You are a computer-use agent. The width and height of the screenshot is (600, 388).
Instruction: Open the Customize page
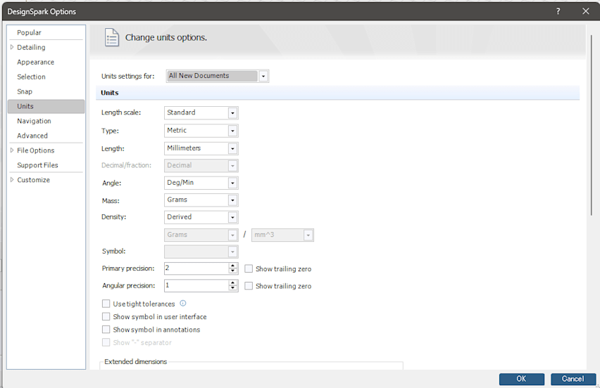pos(33,180)
